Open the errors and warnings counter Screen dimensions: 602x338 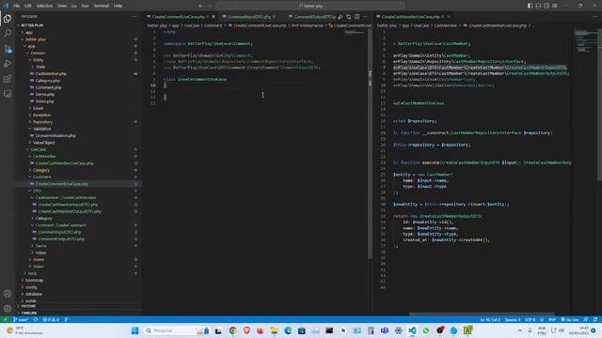(51, 319)
